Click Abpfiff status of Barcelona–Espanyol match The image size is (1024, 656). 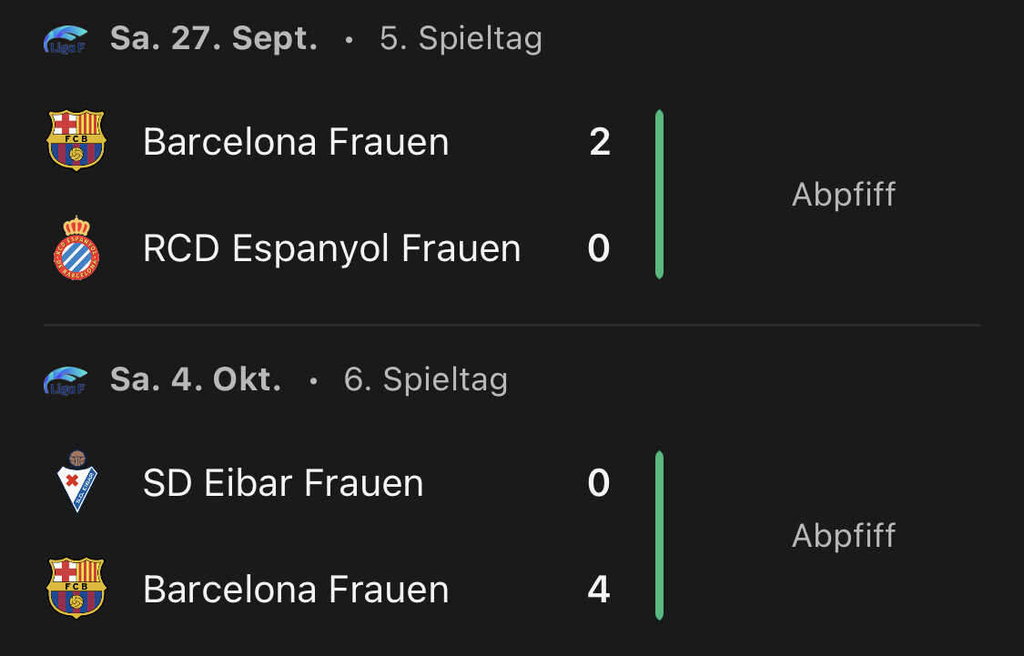[844, 195]
